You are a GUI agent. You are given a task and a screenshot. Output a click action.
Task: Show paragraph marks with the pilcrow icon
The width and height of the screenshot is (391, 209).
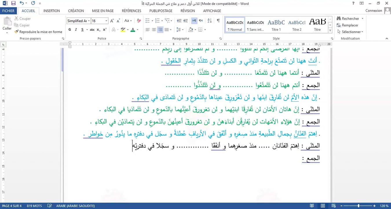pos(218,21)
